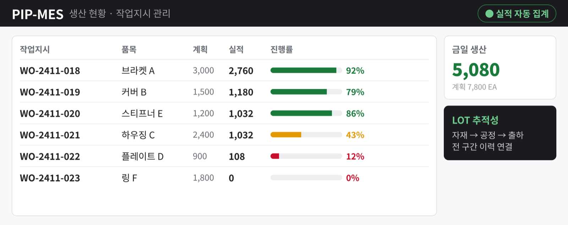Sort by the 진행률 column header
Viewport: 568px width, 225px height.
click(x=282, y=49)
